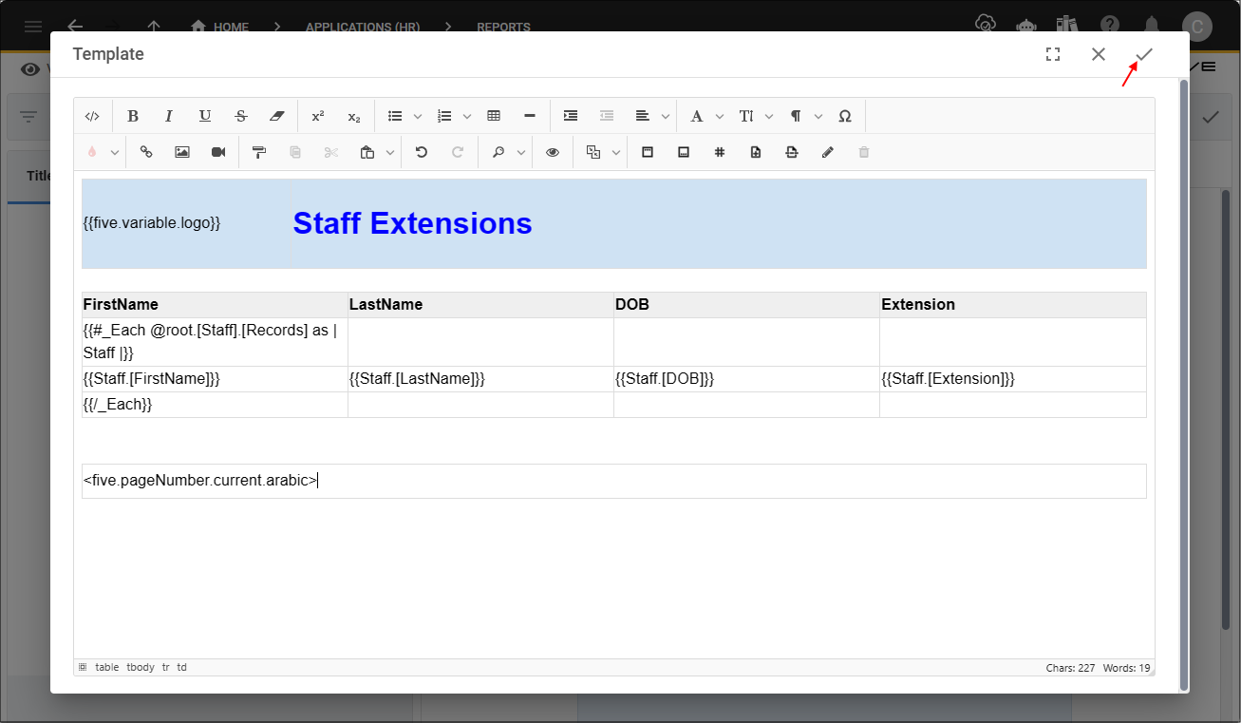Viewport: 1241px width, 723px height.
Task: Save template with the checkmark button
Action: coord(1144,54)
